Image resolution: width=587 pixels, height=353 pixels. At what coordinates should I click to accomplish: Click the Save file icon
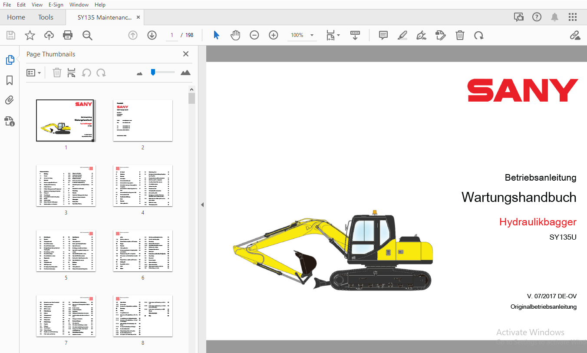point(10,35)
